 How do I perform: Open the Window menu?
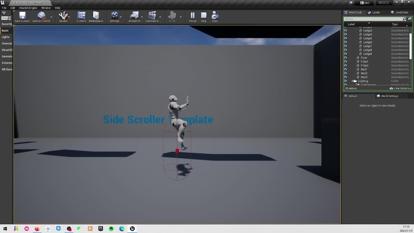[x=46, y=8]
